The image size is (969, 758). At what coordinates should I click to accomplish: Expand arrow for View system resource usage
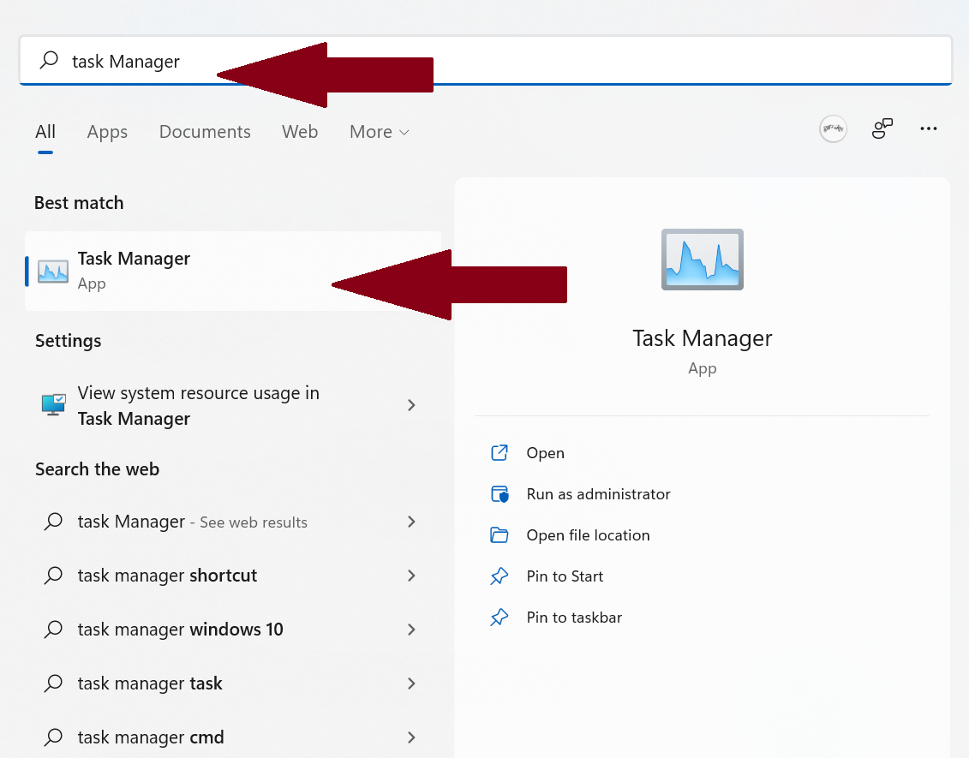click(411, 405)
